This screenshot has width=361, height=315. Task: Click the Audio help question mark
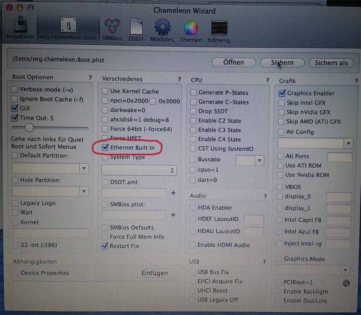click(x=265, y=196)
